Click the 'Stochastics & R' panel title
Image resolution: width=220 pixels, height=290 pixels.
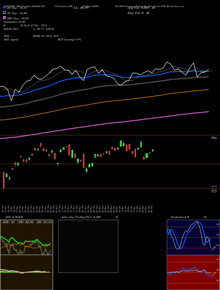(180, 217)
